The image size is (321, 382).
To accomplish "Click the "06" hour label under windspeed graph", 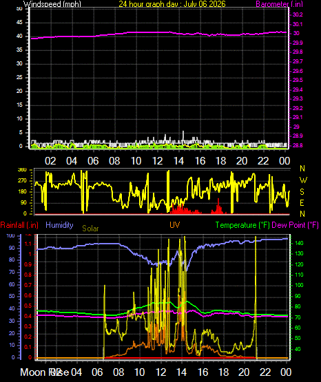I will coord(93,161).
